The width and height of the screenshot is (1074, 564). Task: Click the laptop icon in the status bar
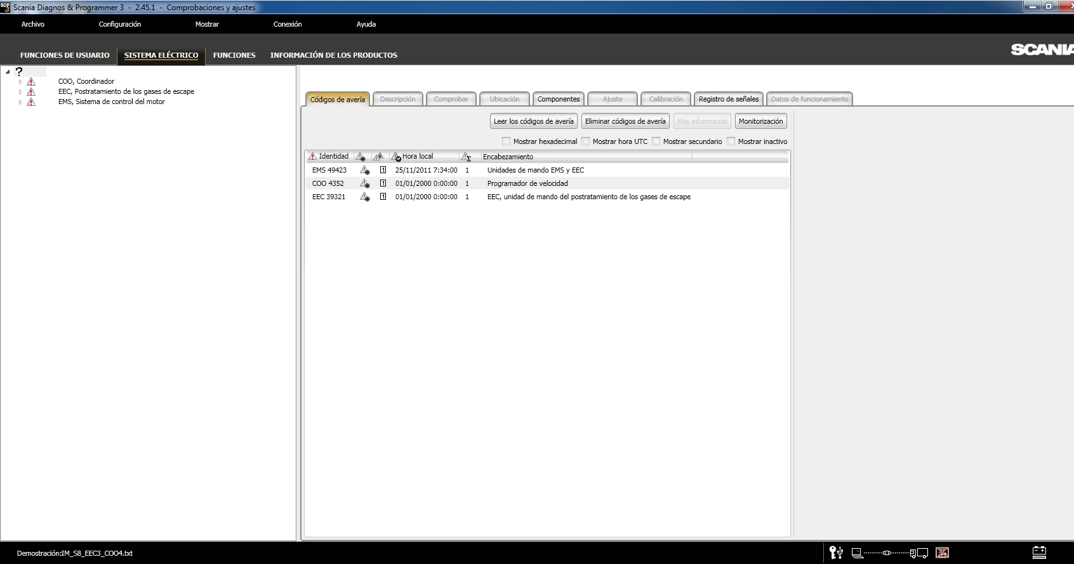click(857, 553)
